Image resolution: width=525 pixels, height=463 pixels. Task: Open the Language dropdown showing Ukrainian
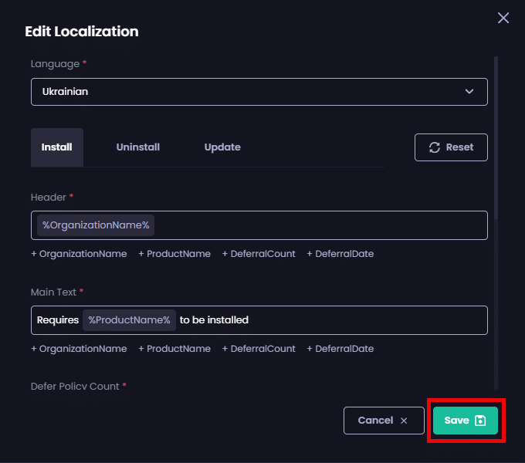[x=259, y=91]
